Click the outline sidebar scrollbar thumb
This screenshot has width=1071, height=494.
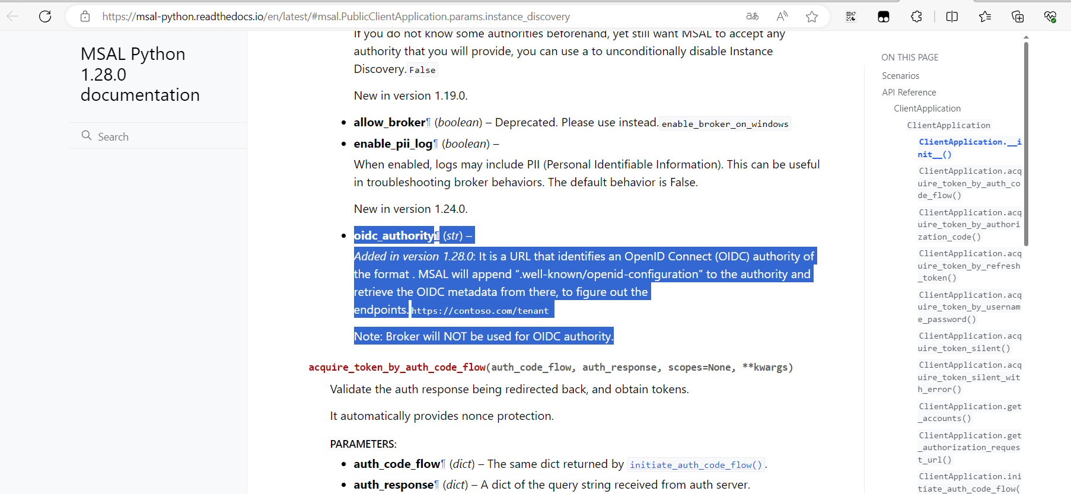[1026, 144]
